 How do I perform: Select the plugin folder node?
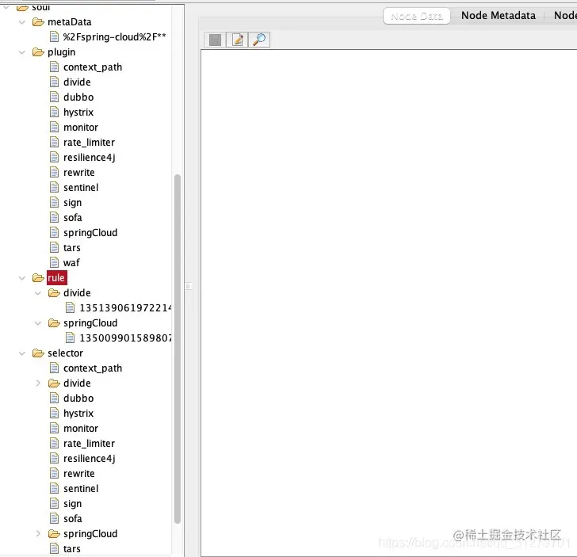(62, 52)
